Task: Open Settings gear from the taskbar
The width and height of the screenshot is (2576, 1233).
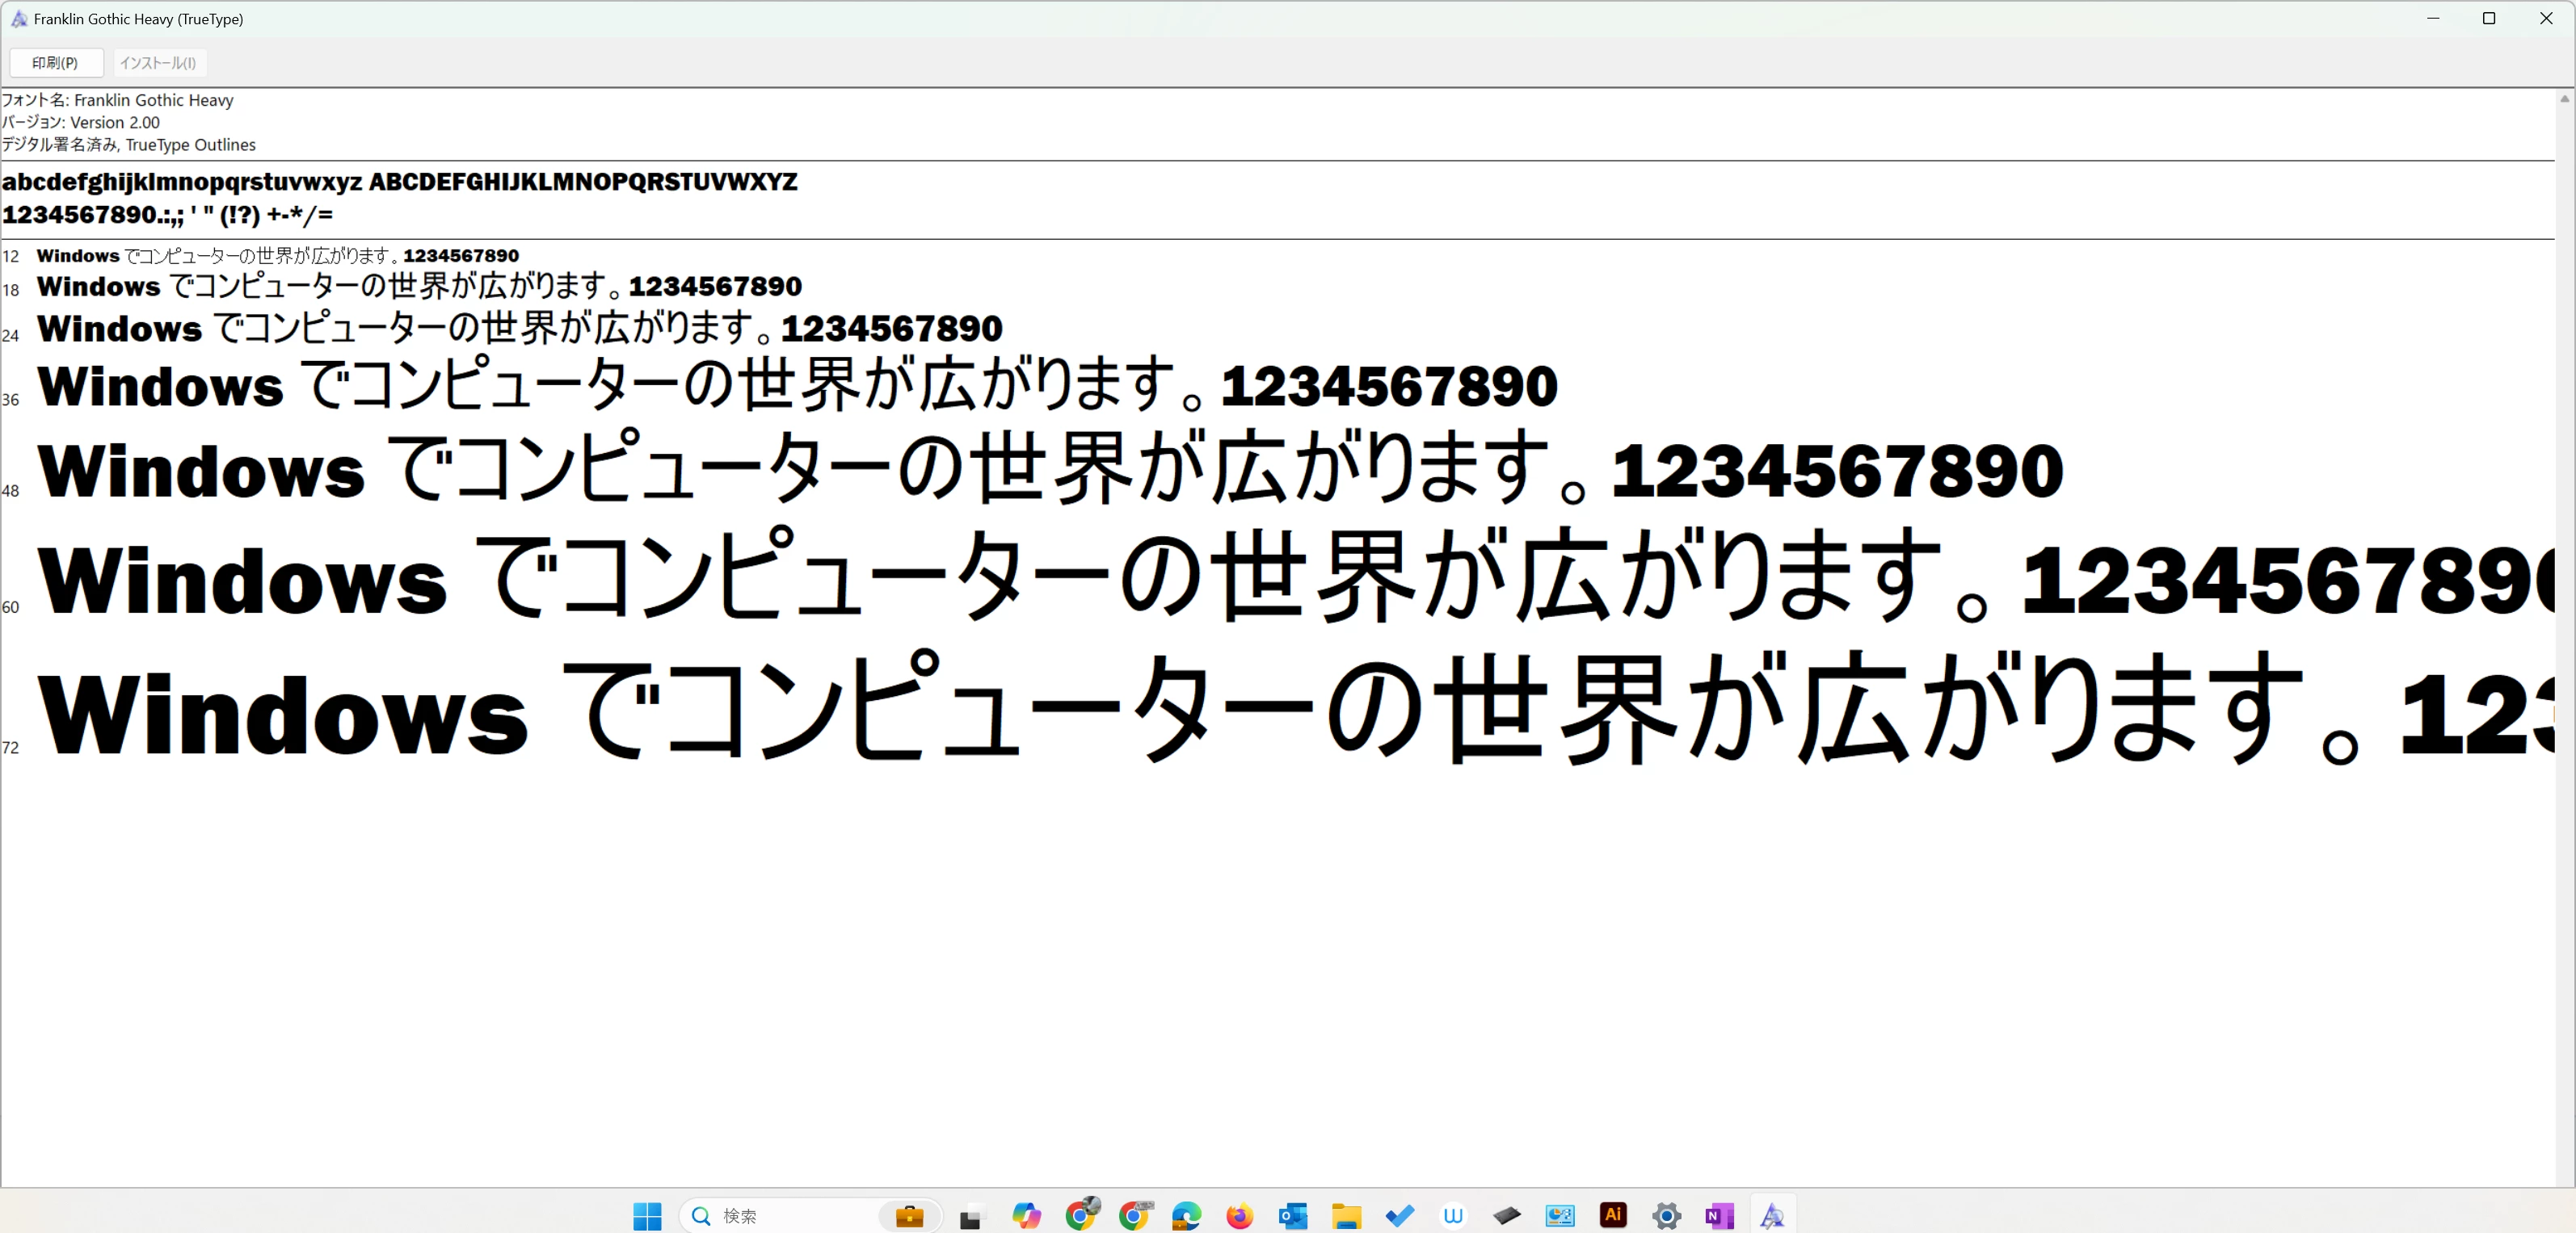Action: 1666,1215
